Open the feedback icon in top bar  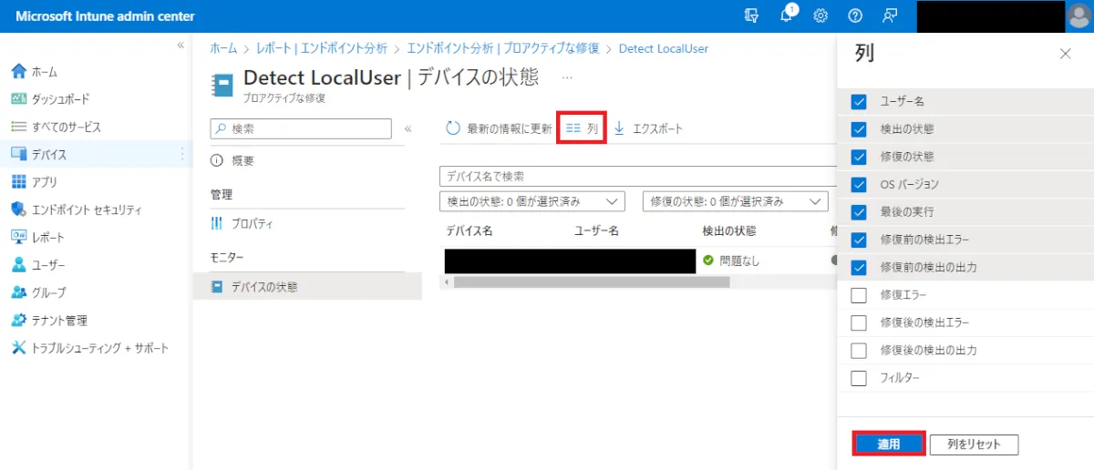890,15
